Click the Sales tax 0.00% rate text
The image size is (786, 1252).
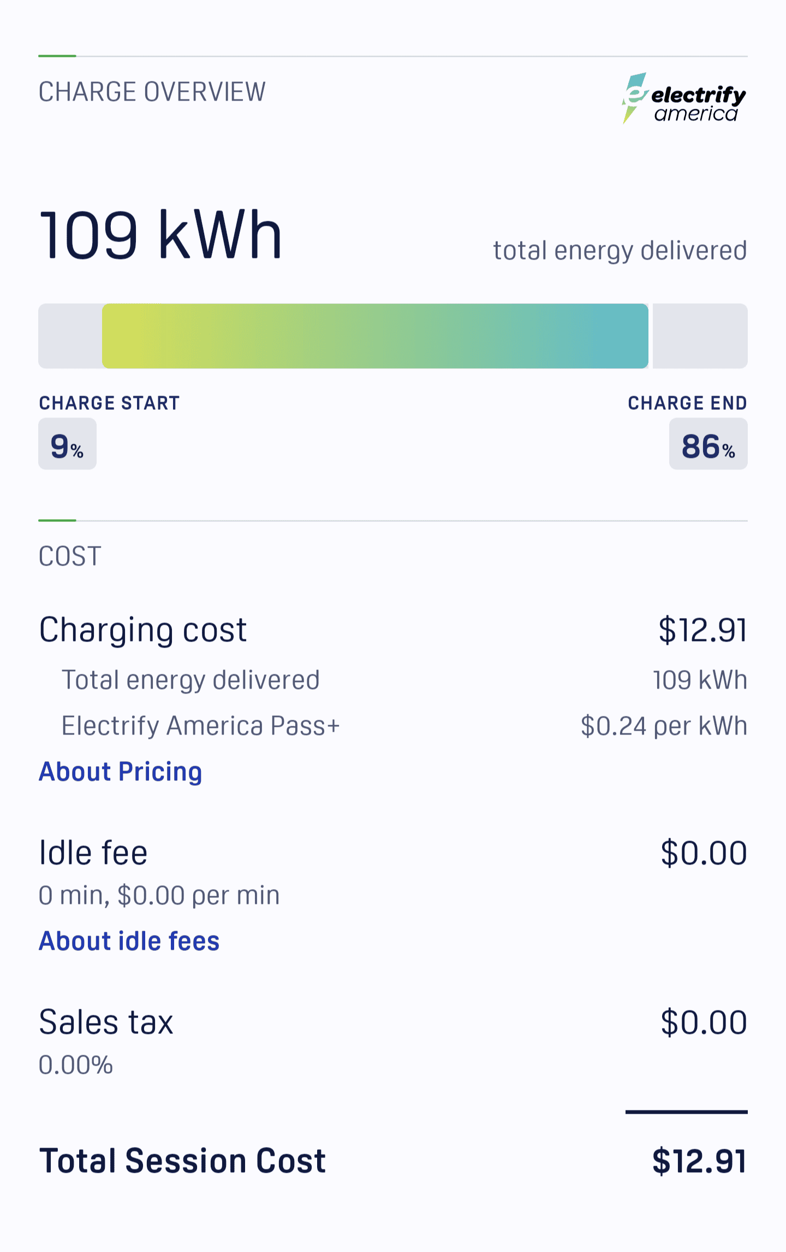point(76,1065)
